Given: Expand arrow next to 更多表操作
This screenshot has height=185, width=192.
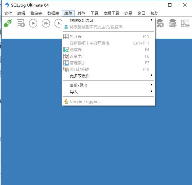Looking at the screenshot, I should 152,75.
